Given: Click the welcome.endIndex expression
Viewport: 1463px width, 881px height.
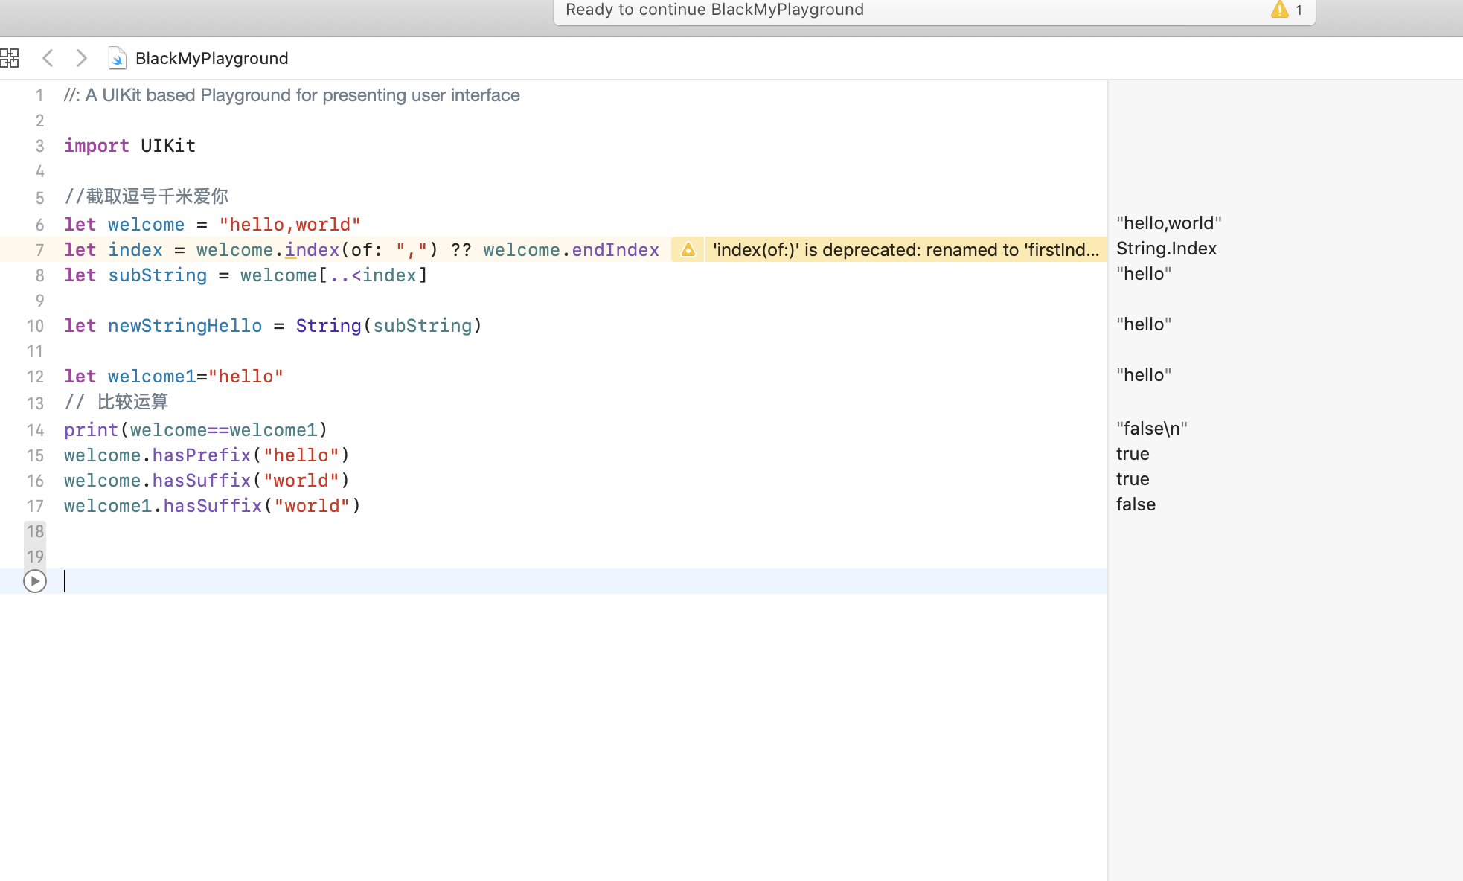Looking at the screenshot, I should point(572,249).
